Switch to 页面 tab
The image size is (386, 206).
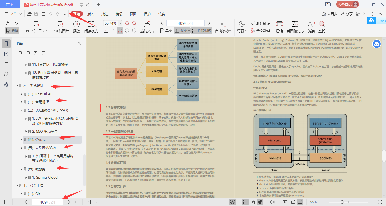(x=133, y=14)
